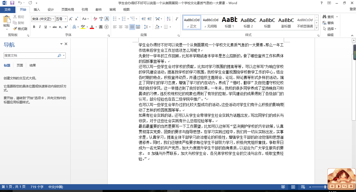Activate the Format Painter (格式刷)
Screen dimensions: 356x192
(20, 29)
